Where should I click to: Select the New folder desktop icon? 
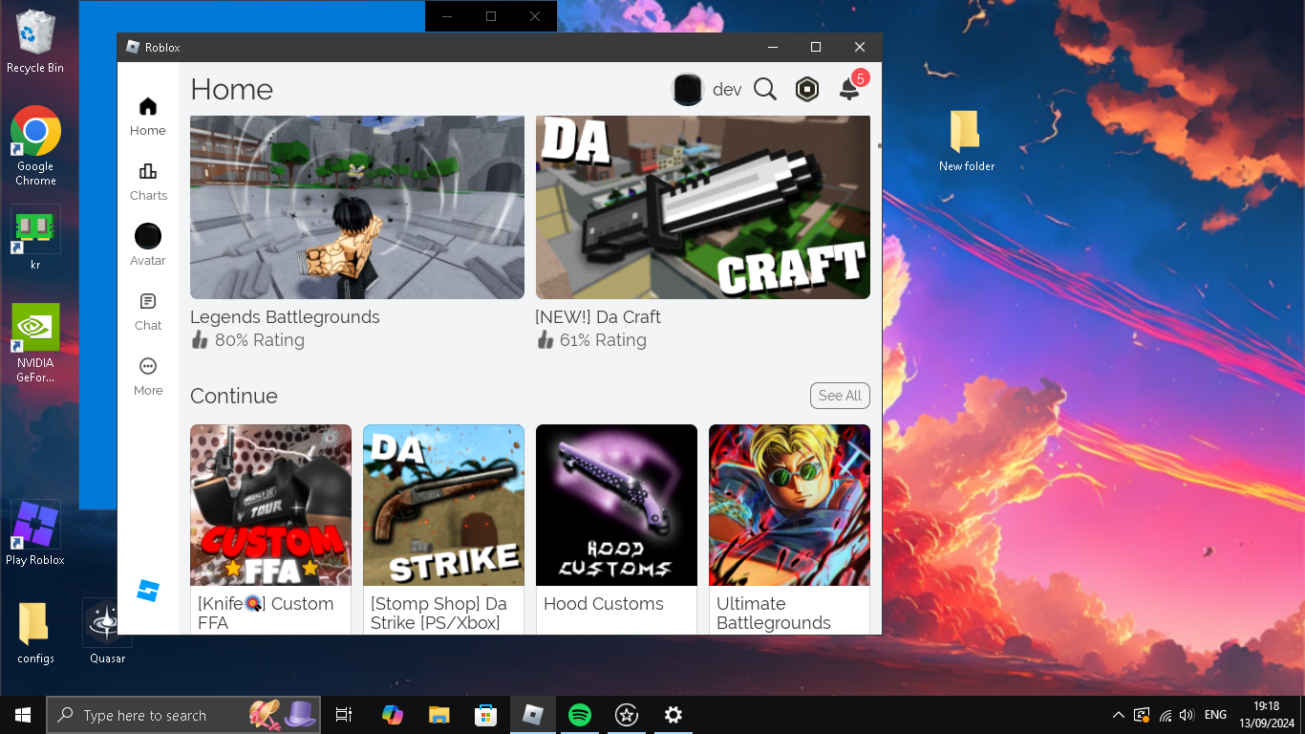[x=967, y=140]
